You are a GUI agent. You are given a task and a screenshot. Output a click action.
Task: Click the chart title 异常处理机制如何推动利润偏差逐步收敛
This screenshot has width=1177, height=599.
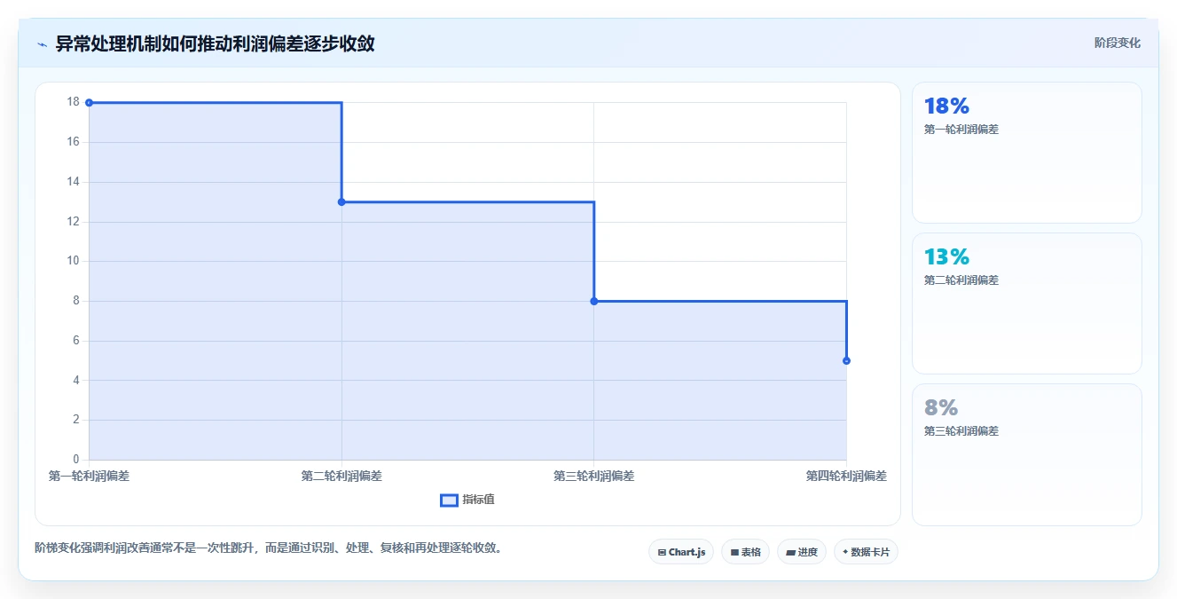(215, 43)
